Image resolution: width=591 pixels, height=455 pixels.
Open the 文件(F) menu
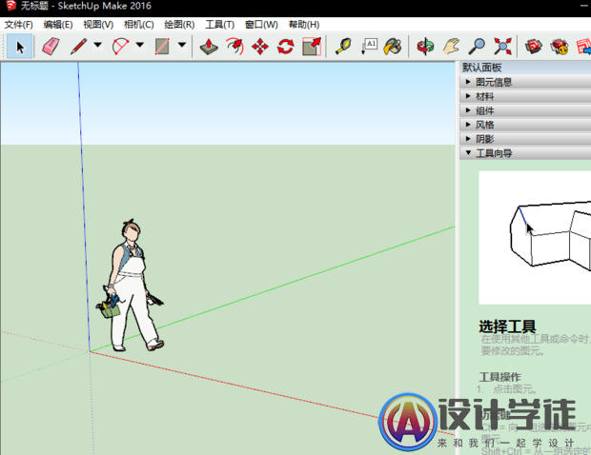pos(18,25)
